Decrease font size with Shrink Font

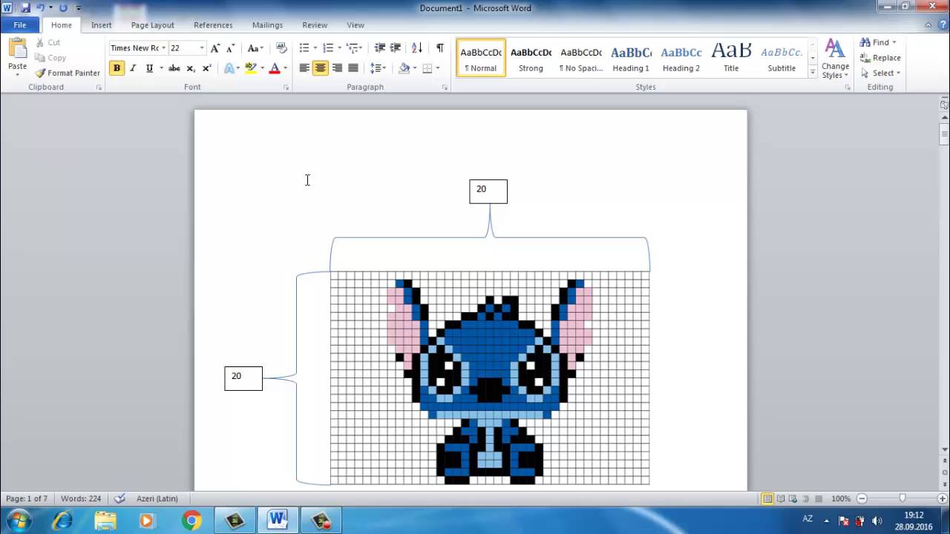pyautogui.click(x=231, y=48)
